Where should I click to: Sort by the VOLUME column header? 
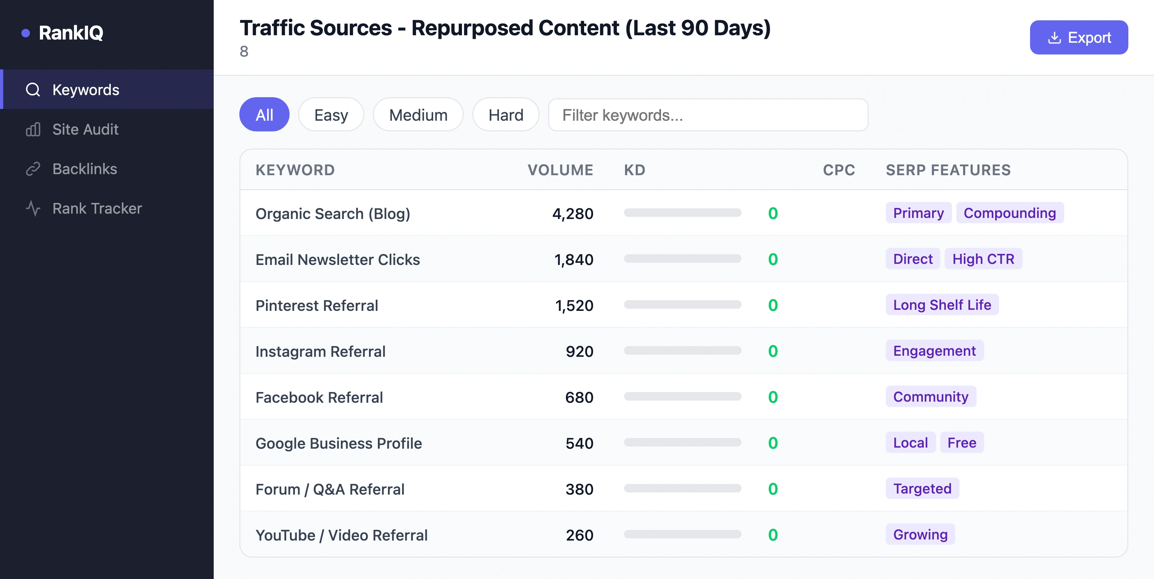[x=560, y=170]
